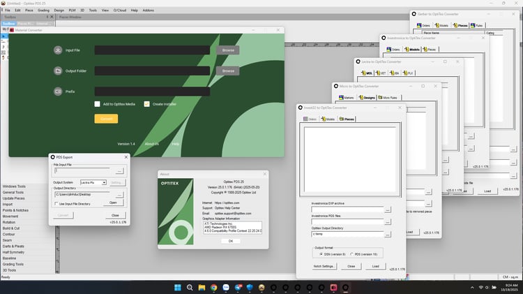
Task: Click the Prefix icon in Material Converter
Action: [x=59, y=91]
